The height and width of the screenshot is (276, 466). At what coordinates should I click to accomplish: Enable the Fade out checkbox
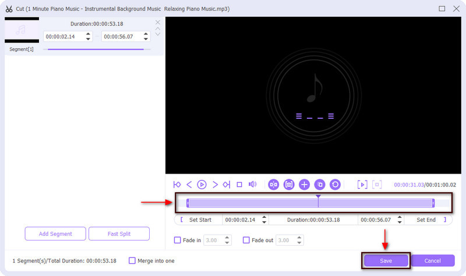coord(246,240)
